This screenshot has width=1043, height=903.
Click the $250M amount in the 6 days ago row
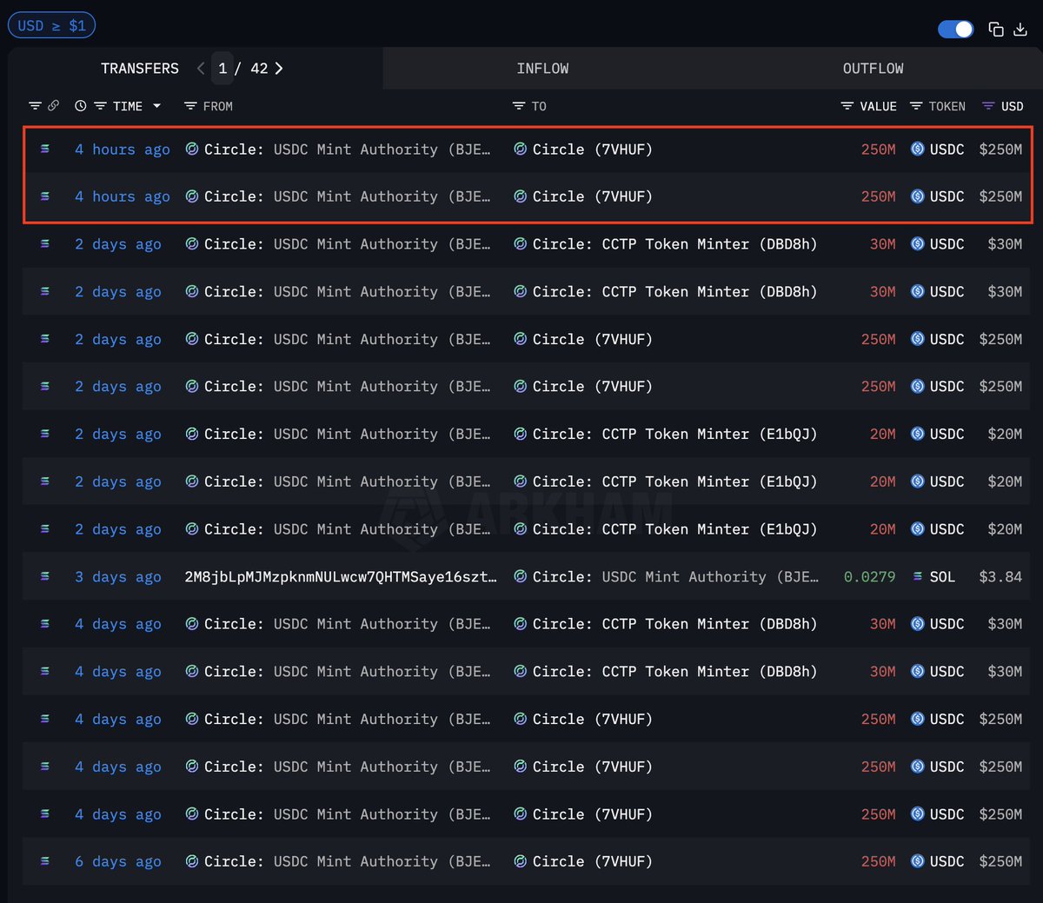pyautogui.click(x=1000, y=862)
